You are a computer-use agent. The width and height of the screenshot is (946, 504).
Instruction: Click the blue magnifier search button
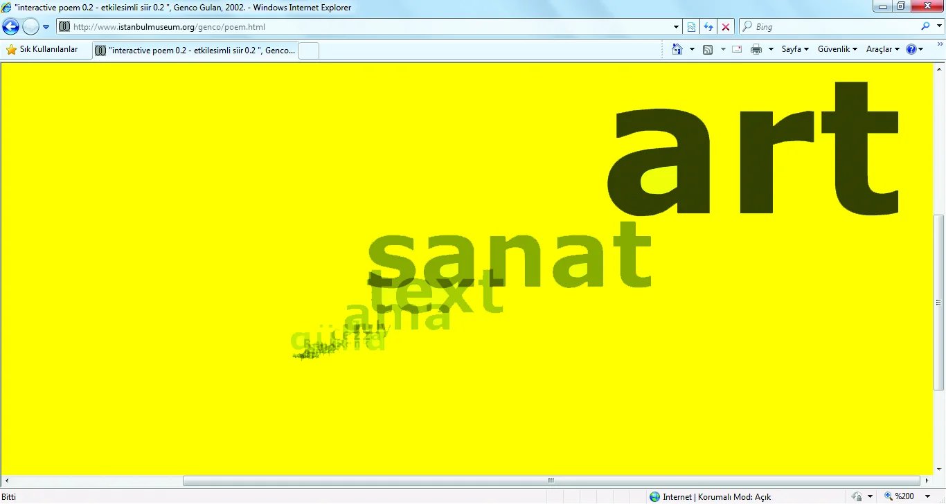pyautogui.click(x=926, y=26)
